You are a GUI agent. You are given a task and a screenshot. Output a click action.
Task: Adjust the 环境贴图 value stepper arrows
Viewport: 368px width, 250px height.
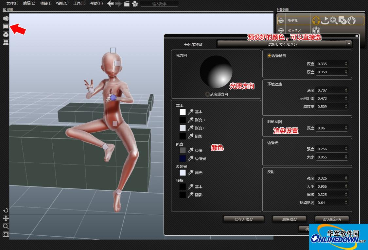346,203
